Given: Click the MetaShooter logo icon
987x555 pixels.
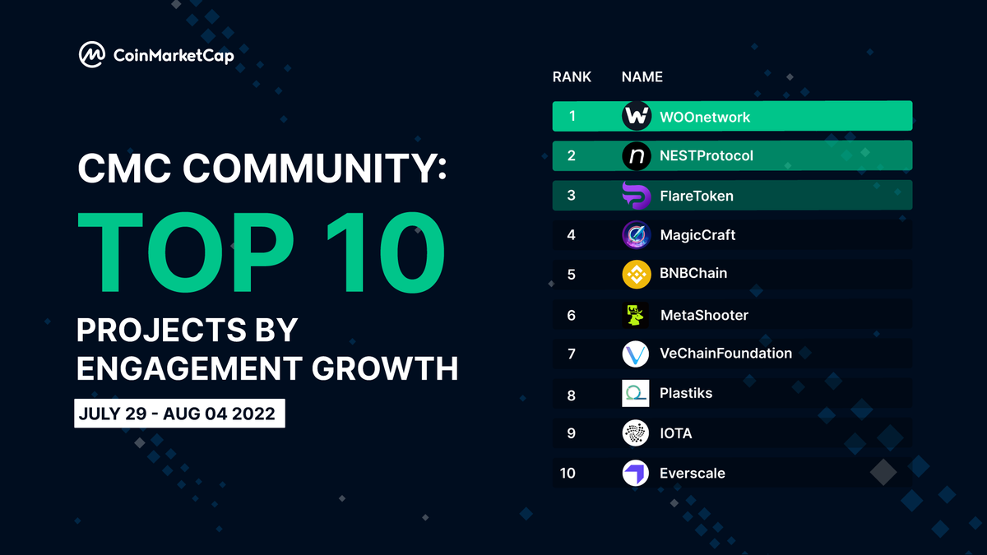Looking at the screenshot, I should [x=637, y=315].
